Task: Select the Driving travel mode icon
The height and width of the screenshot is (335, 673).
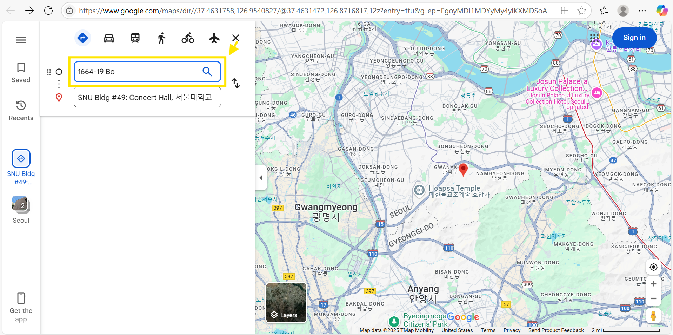Action: [109, 38]
